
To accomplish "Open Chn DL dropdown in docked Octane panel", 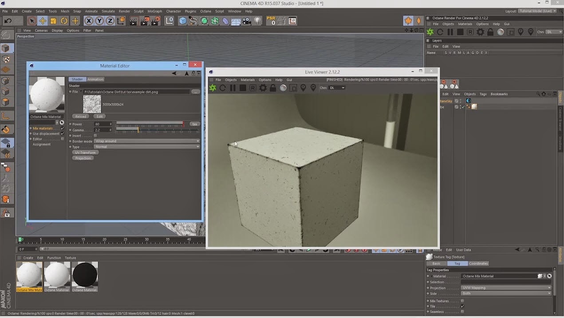I will pos(554,32).
